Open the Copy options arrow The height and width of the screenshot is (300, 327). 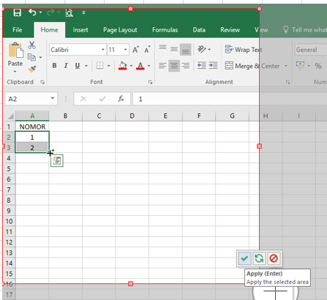[40, 57]
